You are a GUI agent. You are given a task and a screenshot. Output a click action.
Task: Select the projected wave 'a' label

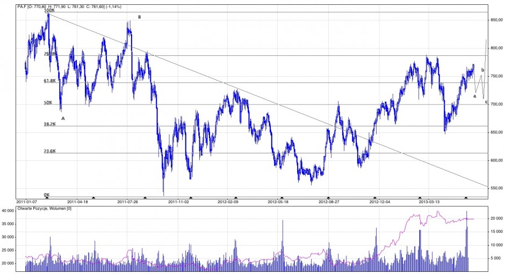click(x=474, y=96)
